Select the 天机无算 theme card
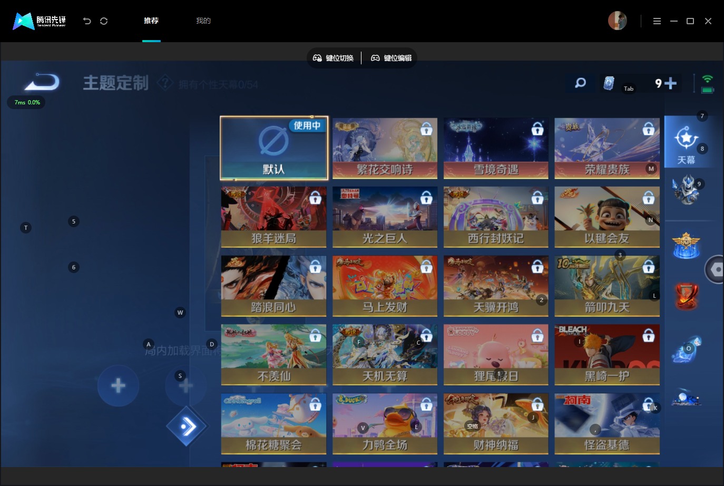This screenshot has height=486, width=724. [385, 355]
